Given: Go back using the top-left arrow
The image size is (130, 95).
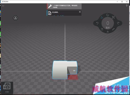Looking at the screenshot, I should click(x=3, y=6).
